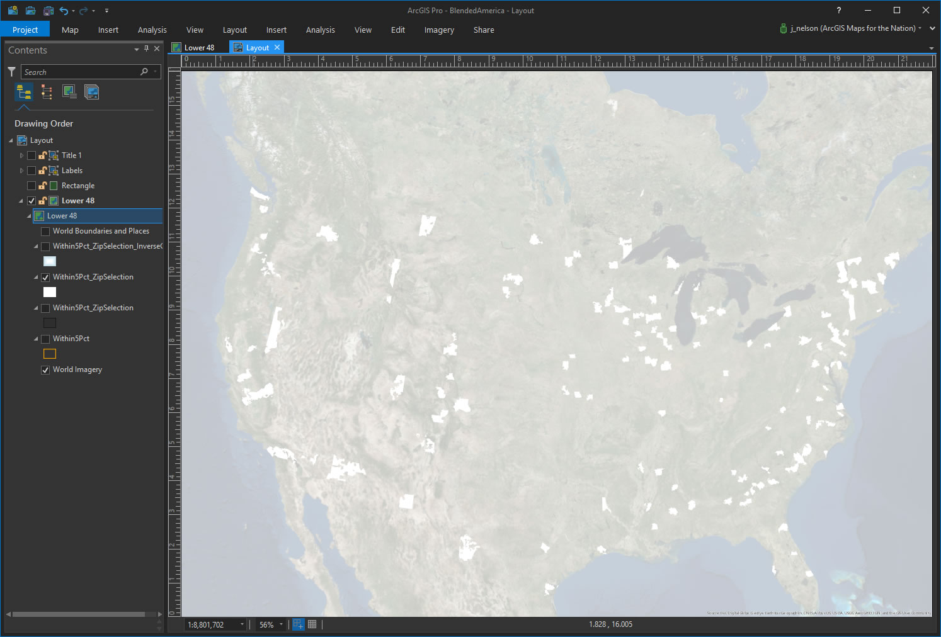Screen dimensions: 941x637
Task: Open the Undo history dropdown arrow
Action: pyautogui.click(x=73, y=11)
